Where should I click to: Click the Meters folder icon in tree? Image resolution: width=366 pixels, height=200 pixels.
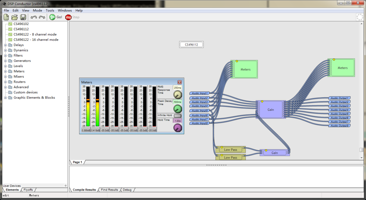(10, 71)
